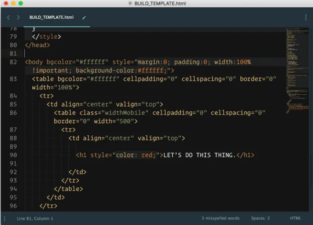Click '<td align="center"' on line 85

pyautogui.click(x=79, y=104)
